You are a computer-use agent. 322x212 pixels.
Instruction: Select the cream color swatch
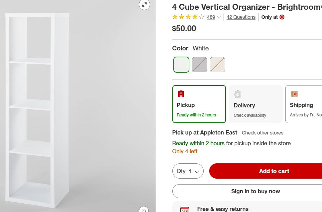point(217,65)
